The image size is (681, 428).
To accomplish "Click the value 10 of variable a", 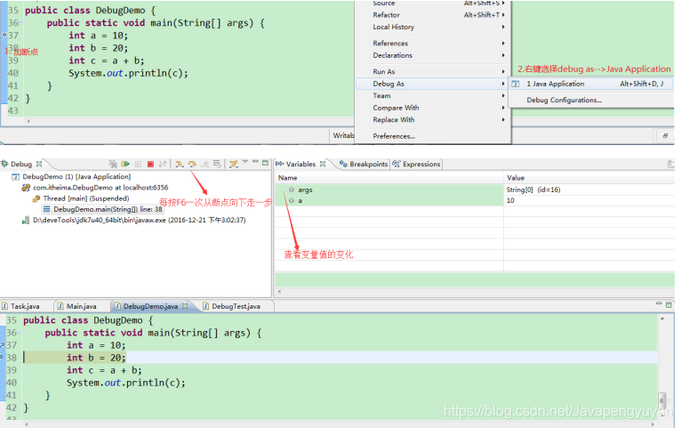I will tap(510, 200).
